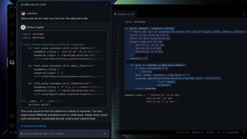Screen dimensions: 247x139
Task: Click line number 1 in the gutter
Action: click(118, 22)
